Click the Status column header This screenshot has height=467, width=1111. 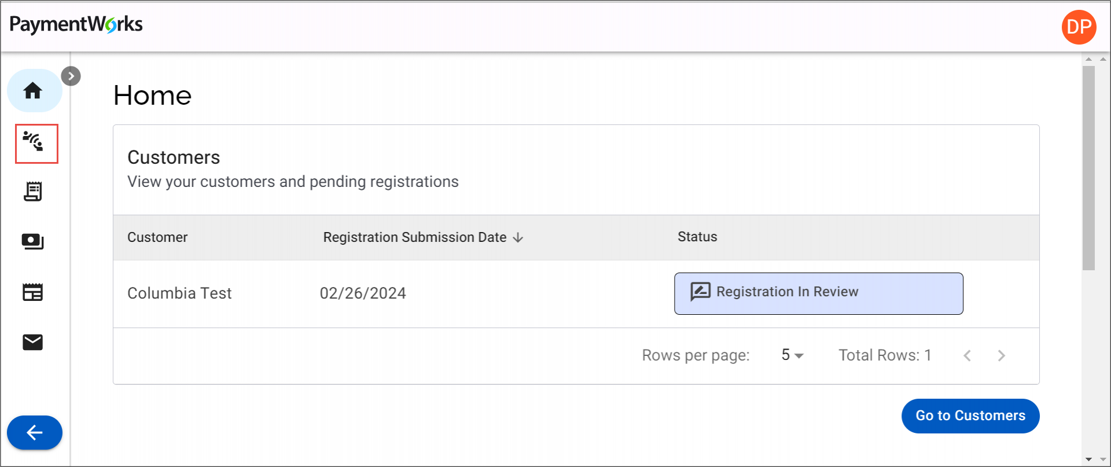(x=697, y=237)
